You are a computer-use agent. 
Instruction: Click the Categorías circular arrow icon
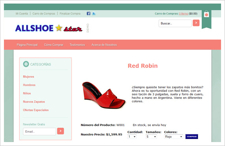26,64
